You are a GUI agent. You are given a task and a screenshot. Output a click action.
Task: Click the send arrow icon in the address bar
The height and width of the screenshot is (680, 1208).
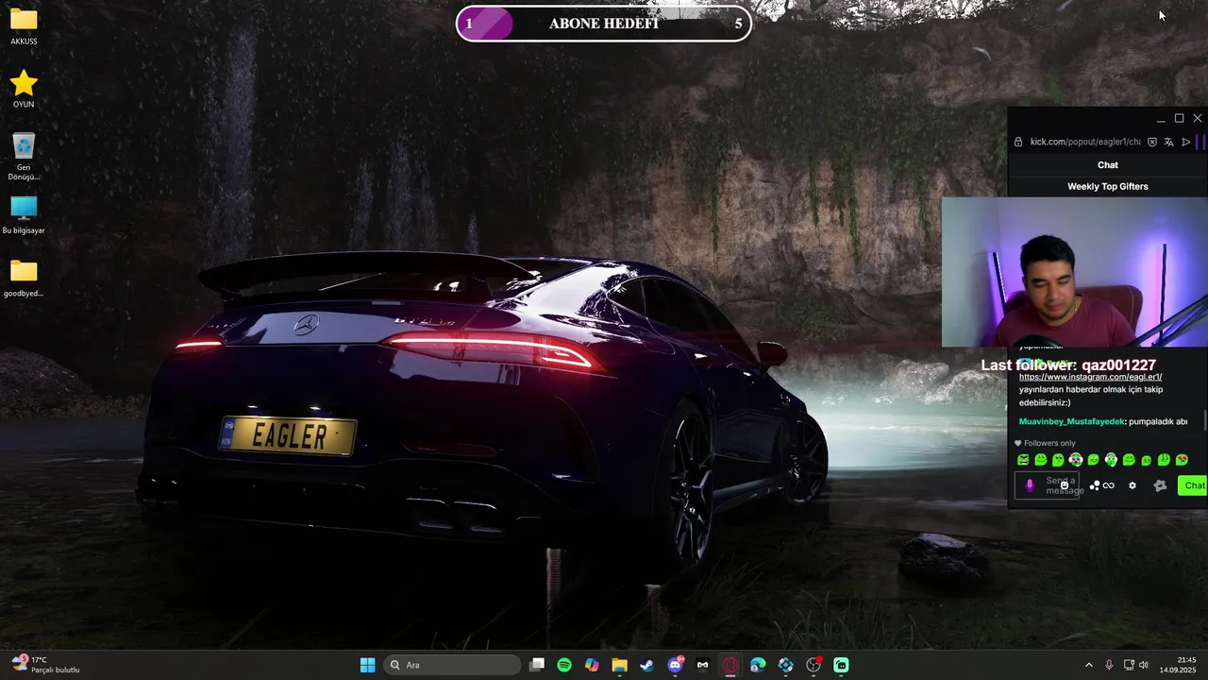click(1186, 142)
